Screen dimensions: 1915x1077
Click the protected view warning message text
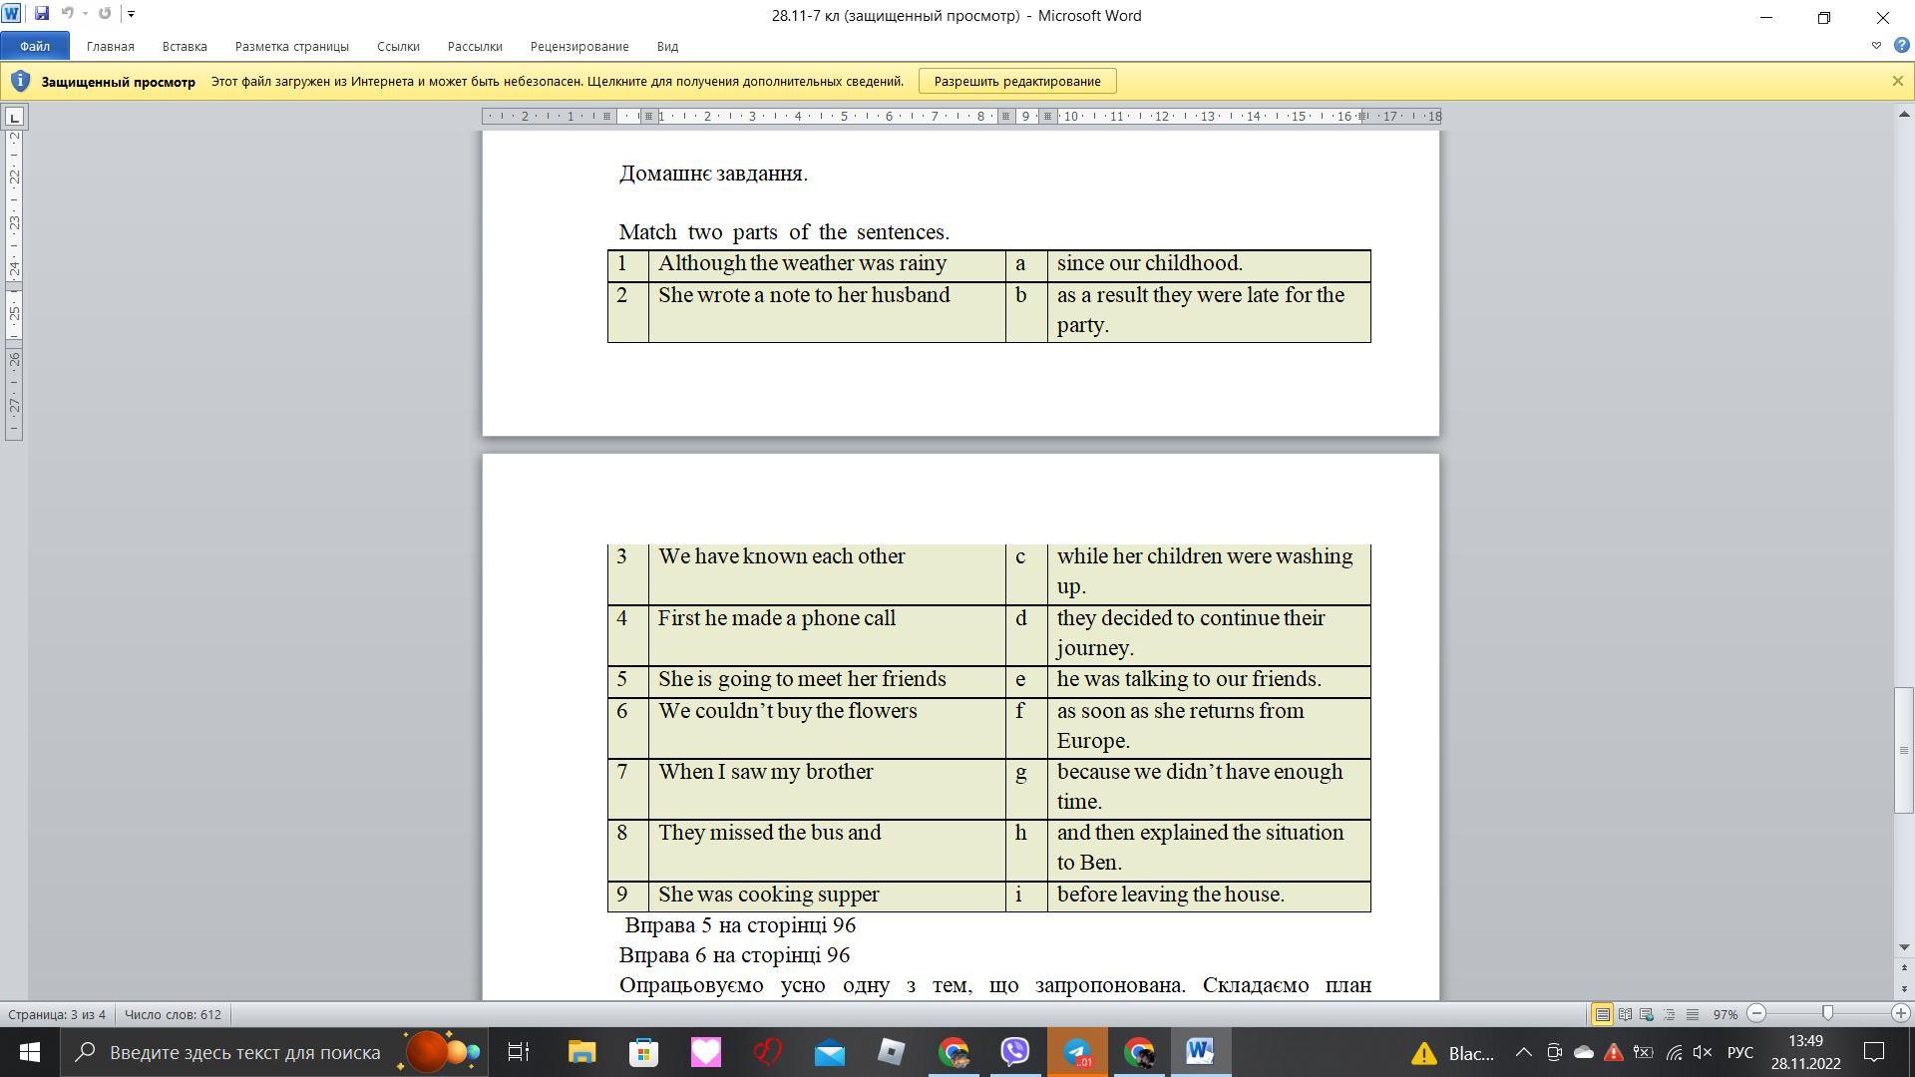558,82
